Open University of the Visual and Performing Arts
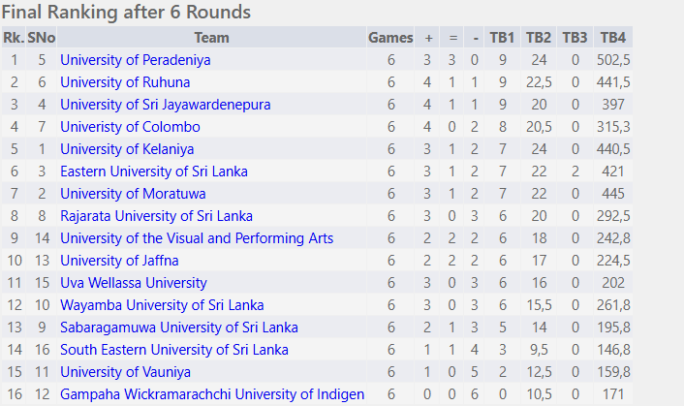 click(197, 238)
